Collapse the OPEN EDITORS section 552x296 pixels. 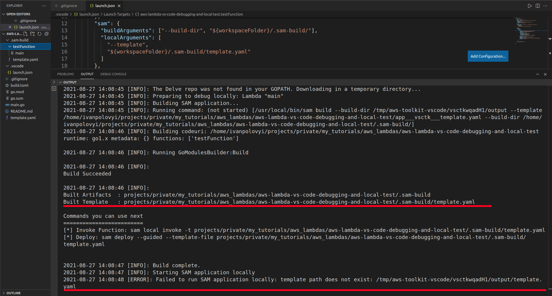4,14
